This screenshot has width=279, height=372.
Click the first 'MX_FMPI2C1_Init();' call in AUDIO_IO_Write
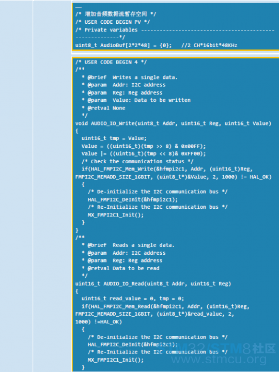coord(116,215)
